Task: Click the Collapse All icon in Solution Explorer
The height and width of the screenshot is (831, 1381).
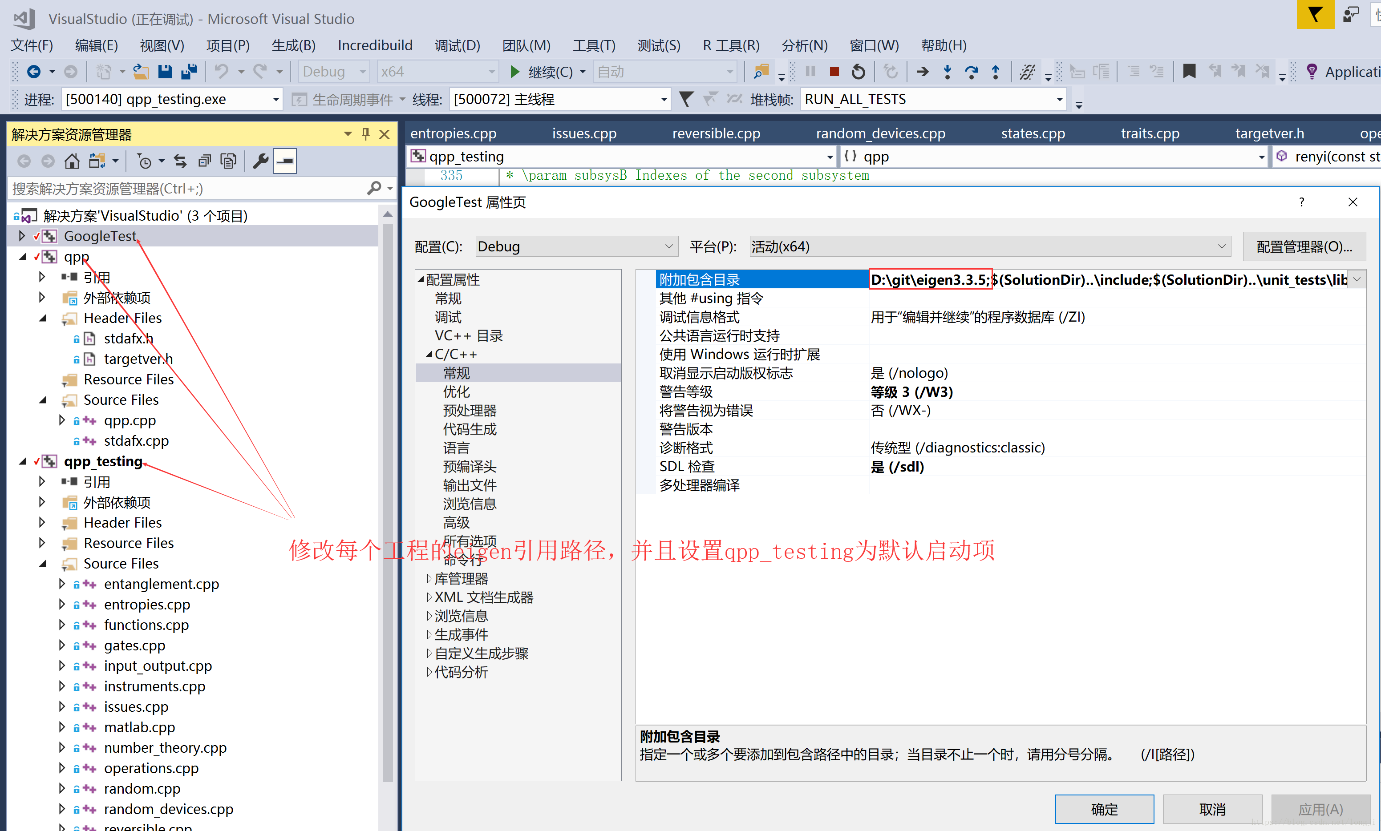Action: pos(204,161)
